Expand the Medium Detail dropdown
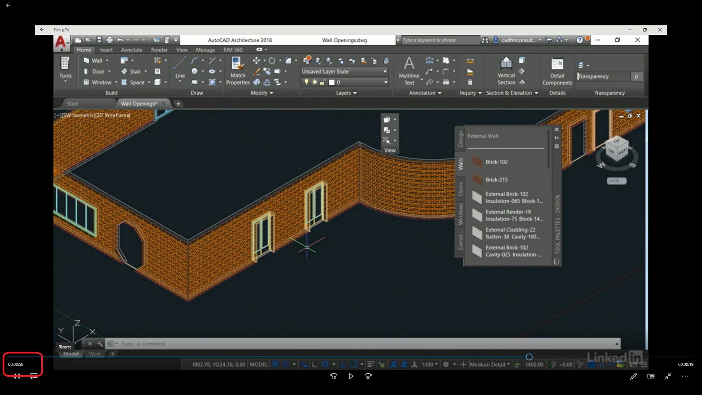 tap(489, 364)
